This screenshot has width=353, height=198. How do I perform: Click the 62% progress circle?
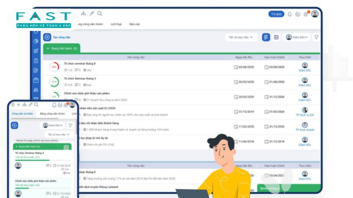tap(54, 82)
